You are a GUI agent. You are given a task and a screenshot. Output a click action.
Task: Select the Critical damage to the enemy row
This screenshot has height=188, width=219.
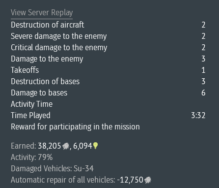[108, 47]
